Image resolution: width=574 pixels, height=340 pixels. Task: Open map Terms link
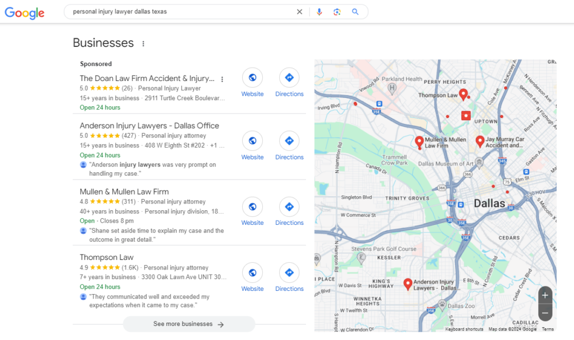[548, 329]
